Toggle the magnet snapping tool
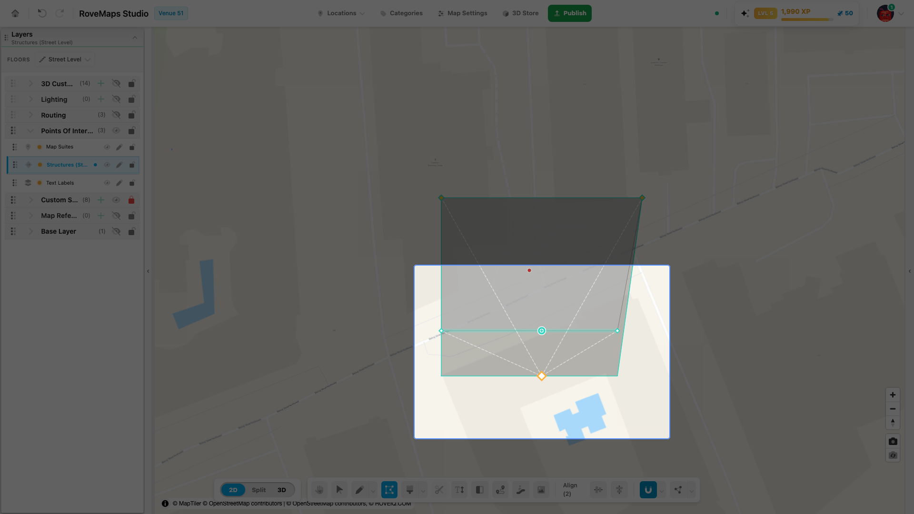 648,490
